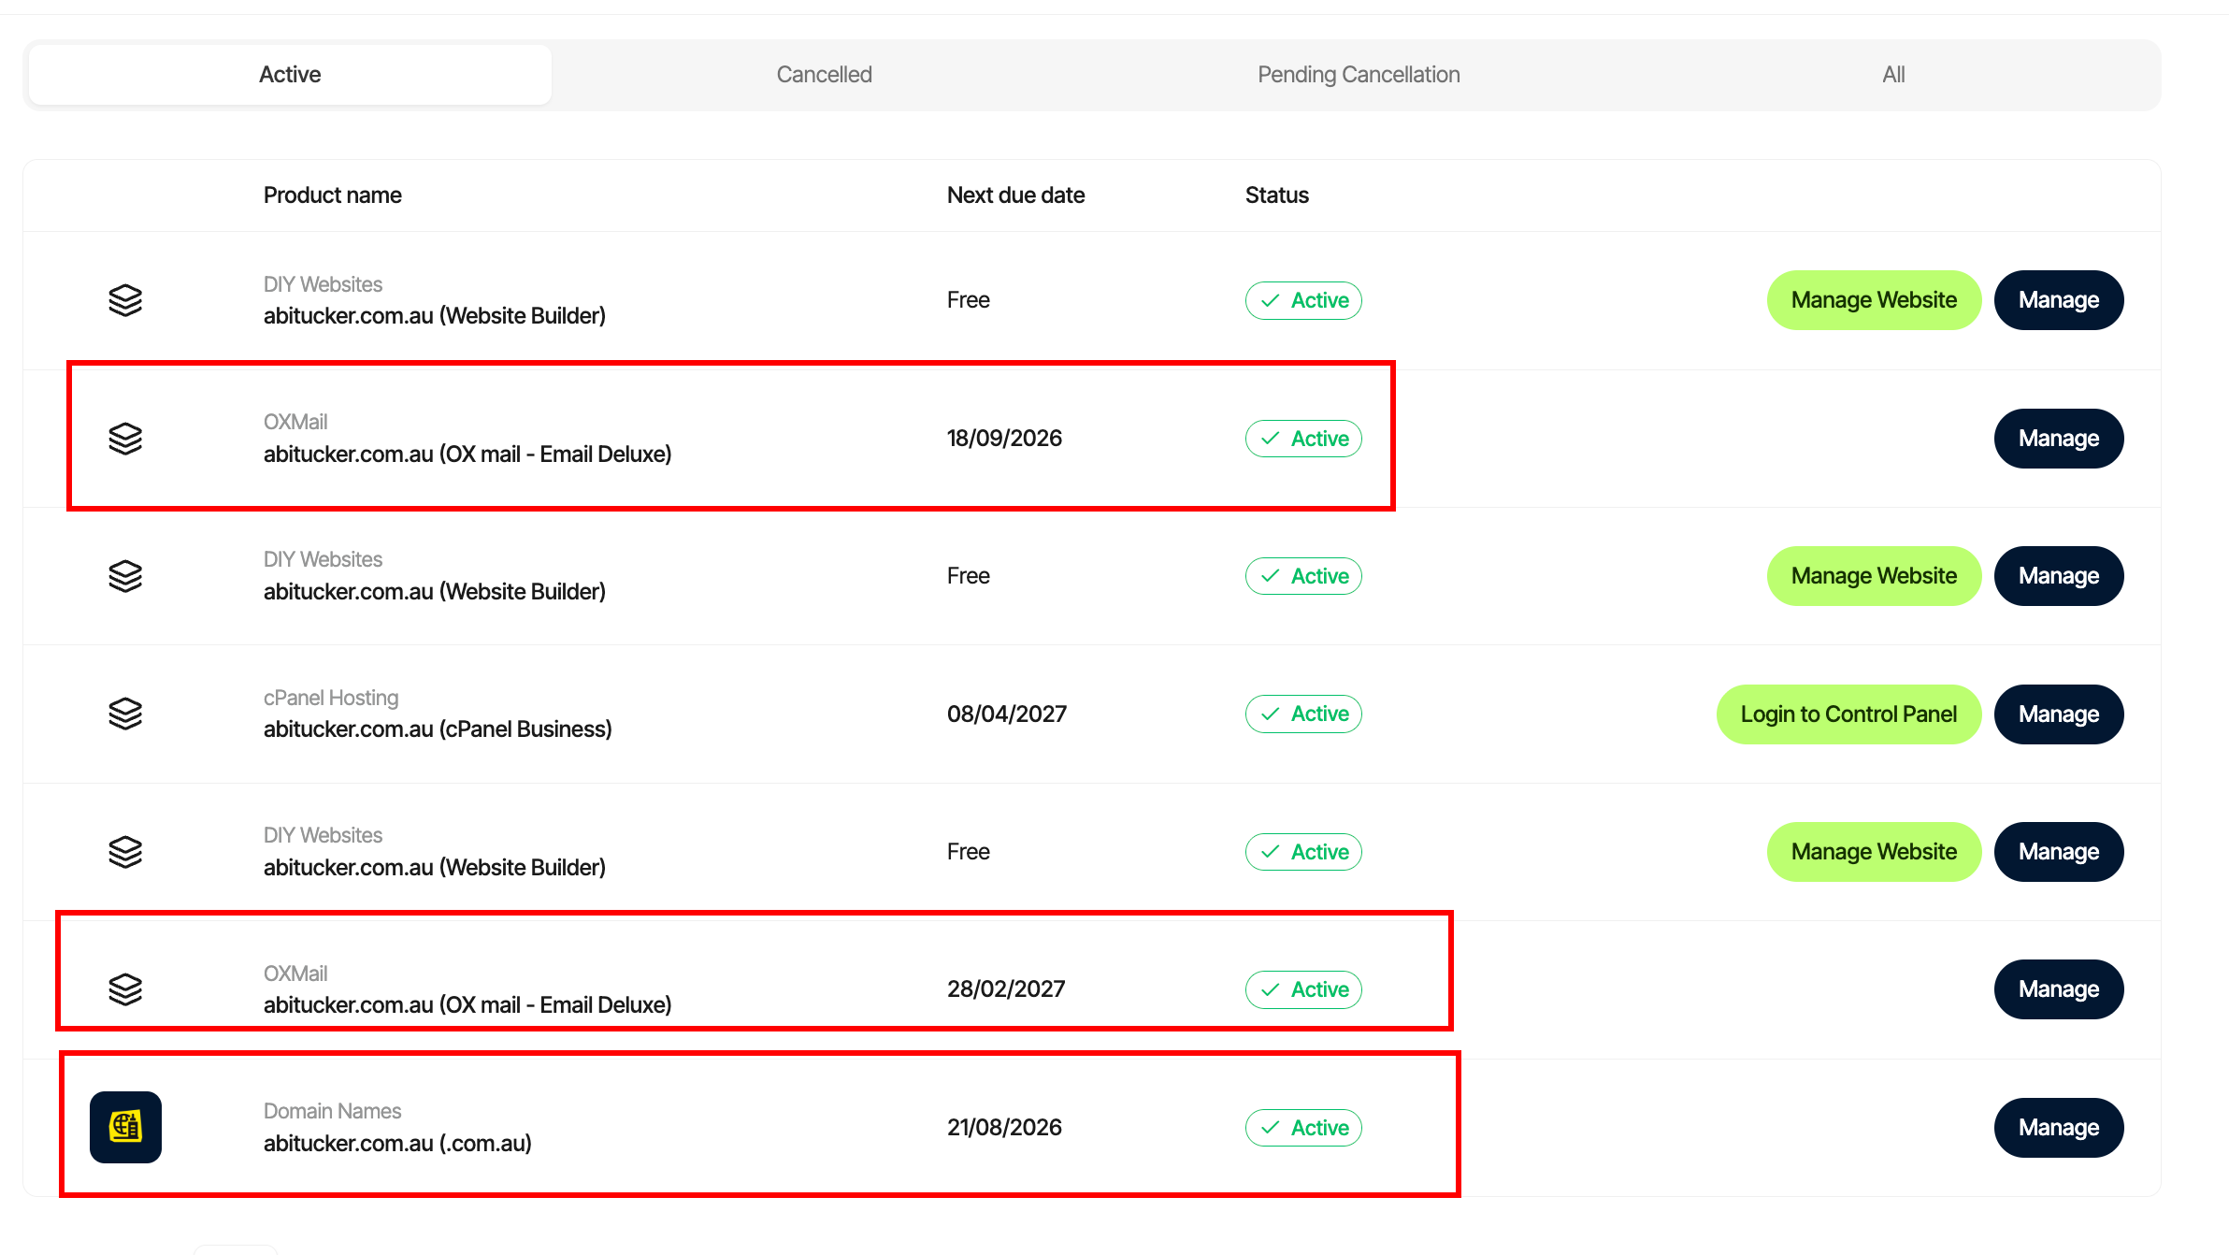Click Manage for the Domain Names row
Viewport: 2229px width, 1255px height.
point(2058,1127)
